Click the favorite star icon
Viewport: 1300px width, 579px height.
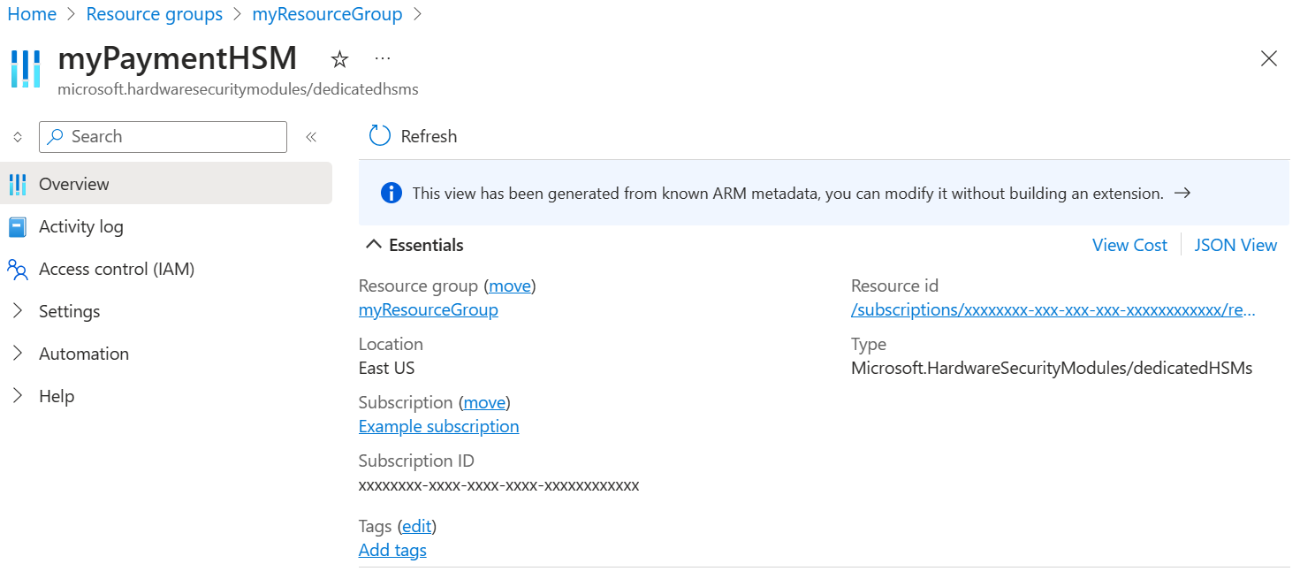pos(339,59)
